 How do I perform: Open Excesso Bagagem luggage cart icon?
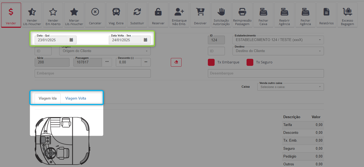pos(347,12)
